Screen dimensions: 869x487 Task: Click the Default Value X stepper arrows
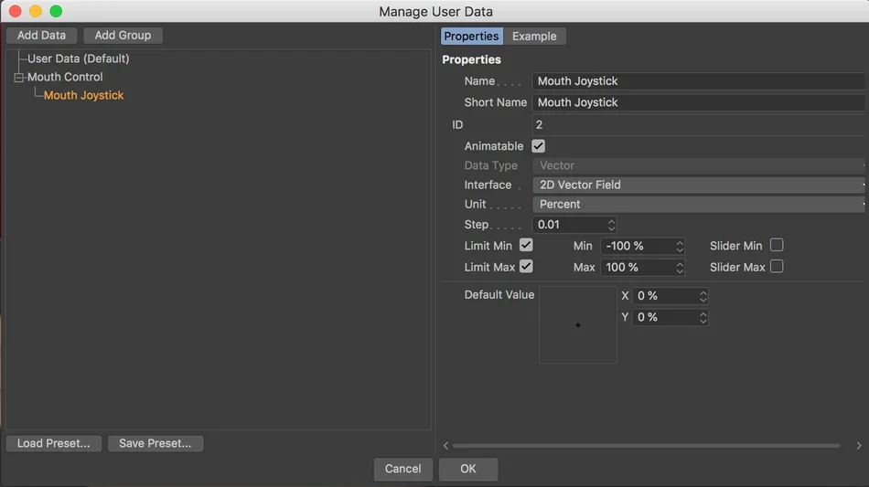click(703, 296)
